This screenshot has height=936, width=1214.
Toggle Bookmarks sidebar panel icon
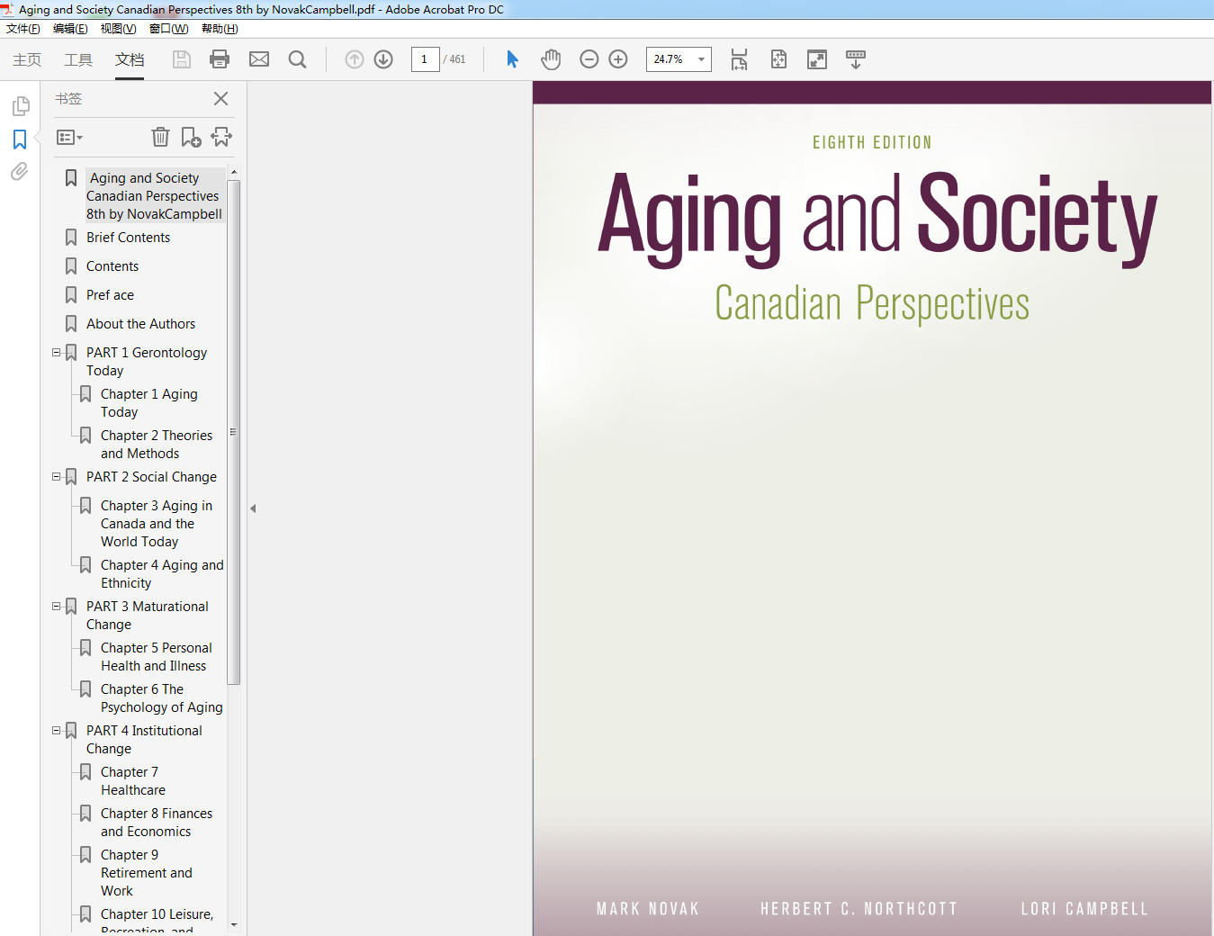point(20,139)
